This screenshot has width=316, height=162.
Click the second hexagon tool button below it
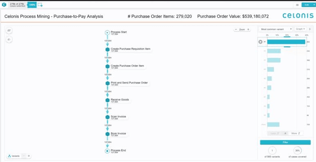point(9,40)
